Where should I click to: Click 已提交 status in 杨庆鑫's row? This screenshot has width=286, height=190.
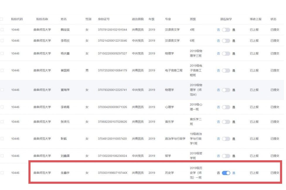[x=275, y=53]
